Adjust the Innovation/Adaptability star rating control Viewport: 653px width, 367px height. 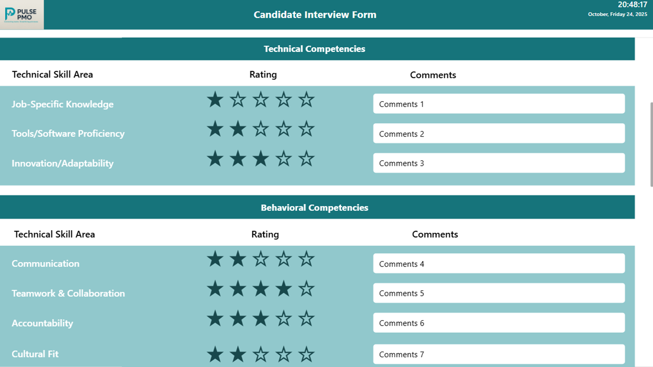261,159
